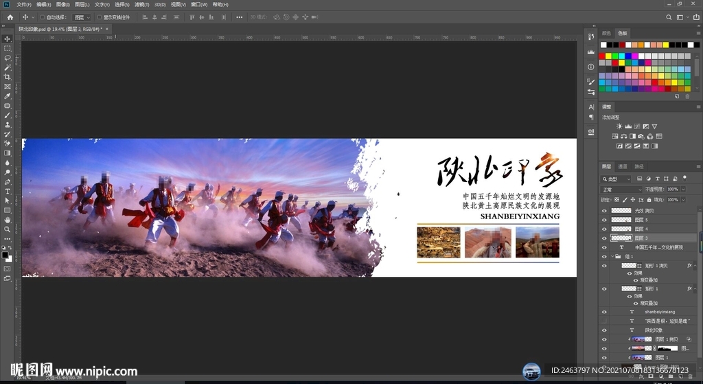Collapse effects of 矩形 1 拷贝 layer
703x384 pixels.
[x=695, y=266]
